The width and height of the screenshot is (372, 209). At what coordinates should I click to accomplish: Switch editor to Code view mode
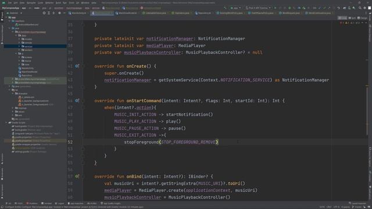tap(342, 18)
